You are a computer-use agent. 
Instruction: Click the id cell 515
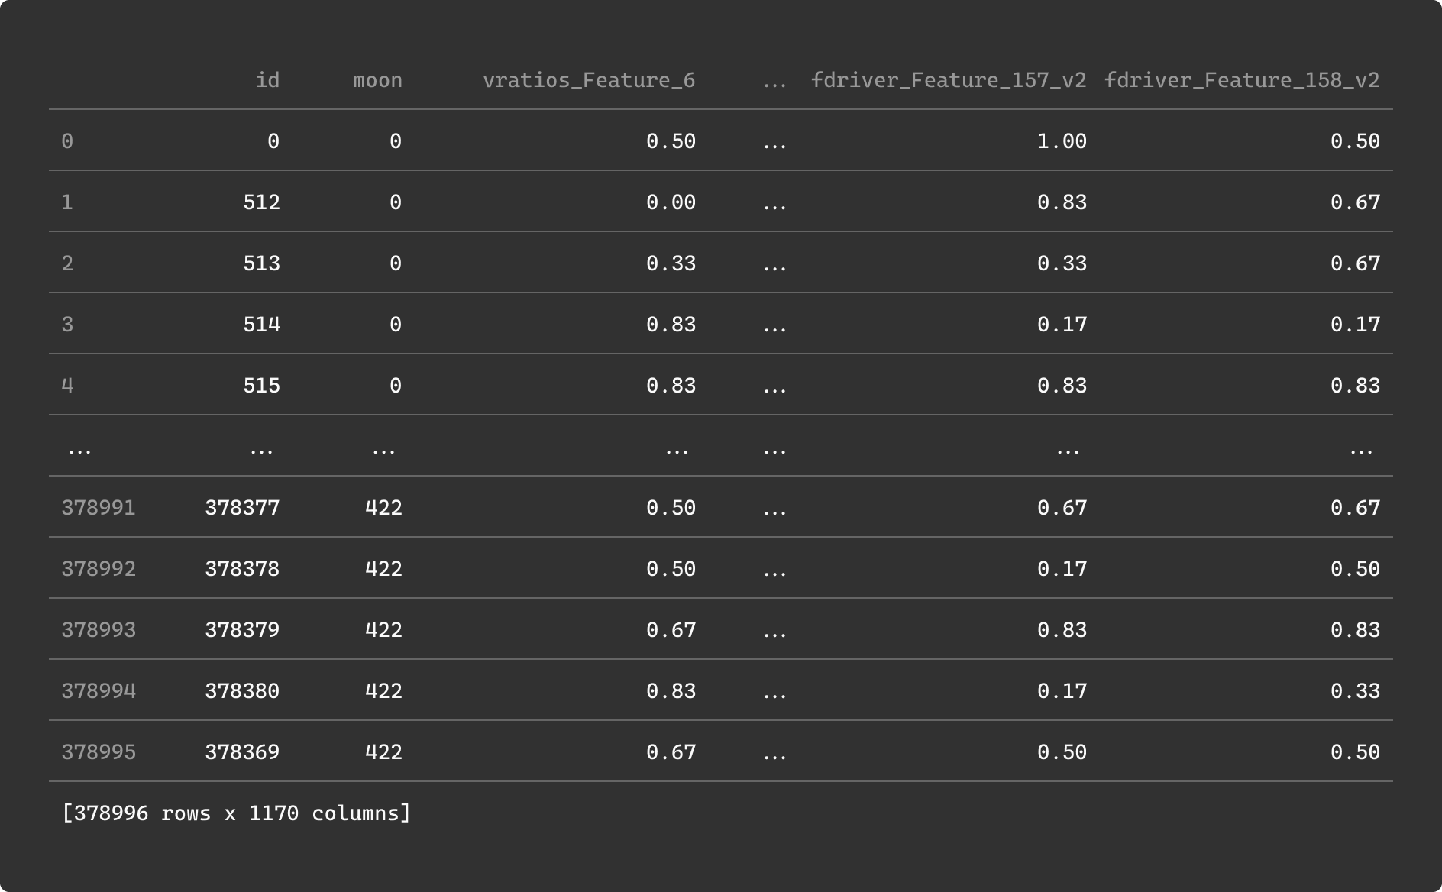[x=261, y=386]
